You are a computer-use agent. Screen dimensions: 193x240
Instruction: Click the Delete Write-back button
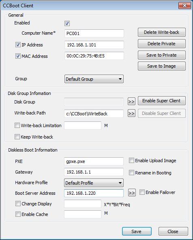162,32
